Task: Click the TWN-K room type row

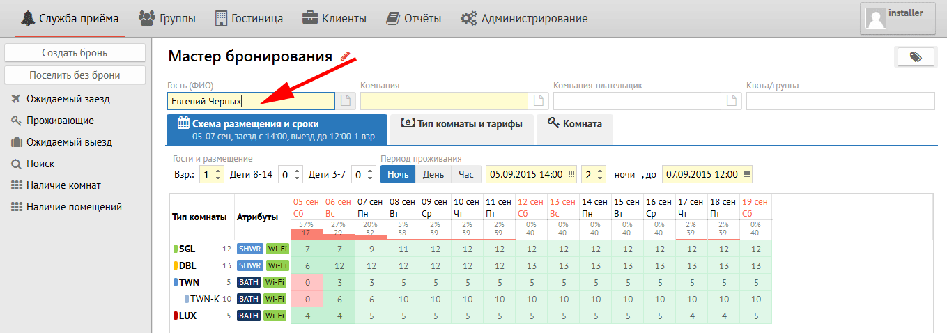Action: coord(471,299)
